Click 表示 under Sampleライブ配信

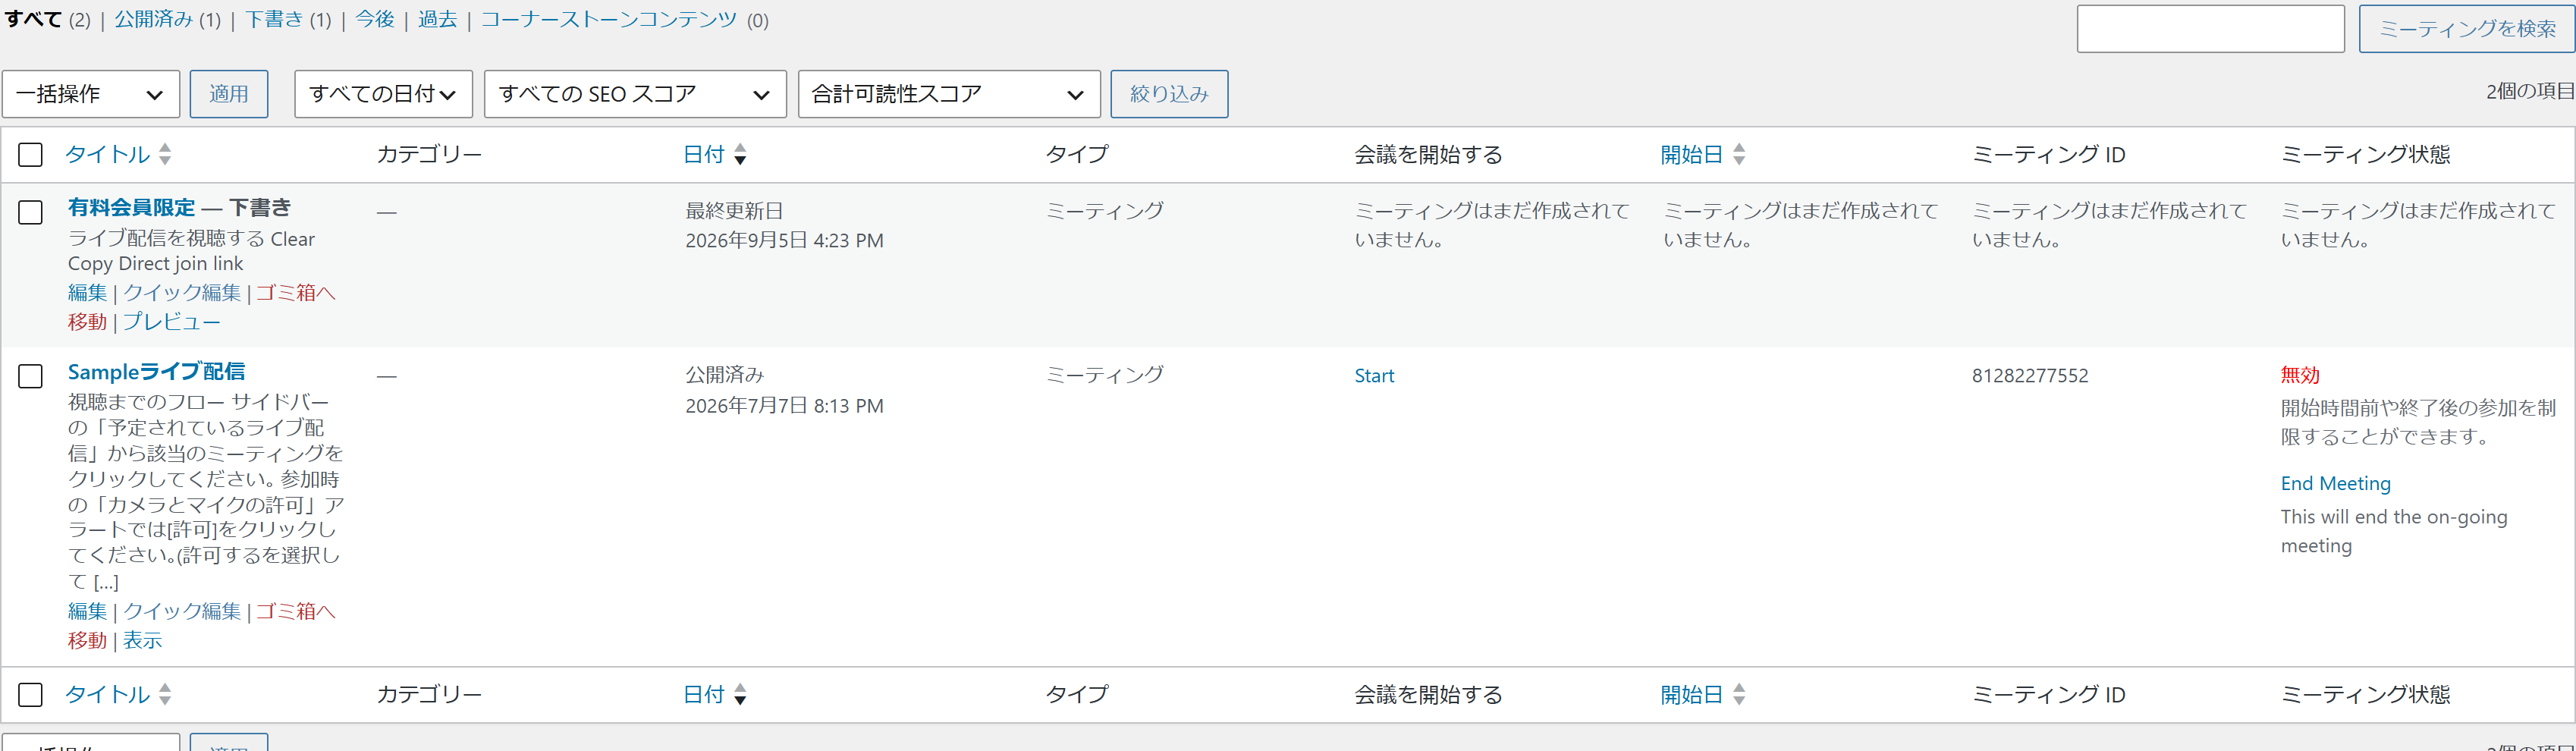pos(142,640)
